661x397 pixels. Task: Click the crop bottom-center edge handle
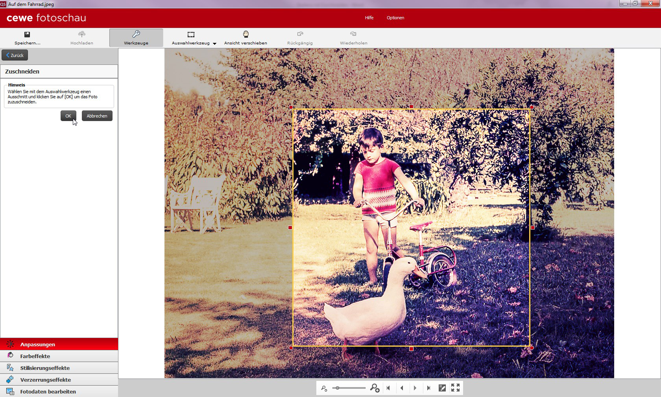[411, 349]
